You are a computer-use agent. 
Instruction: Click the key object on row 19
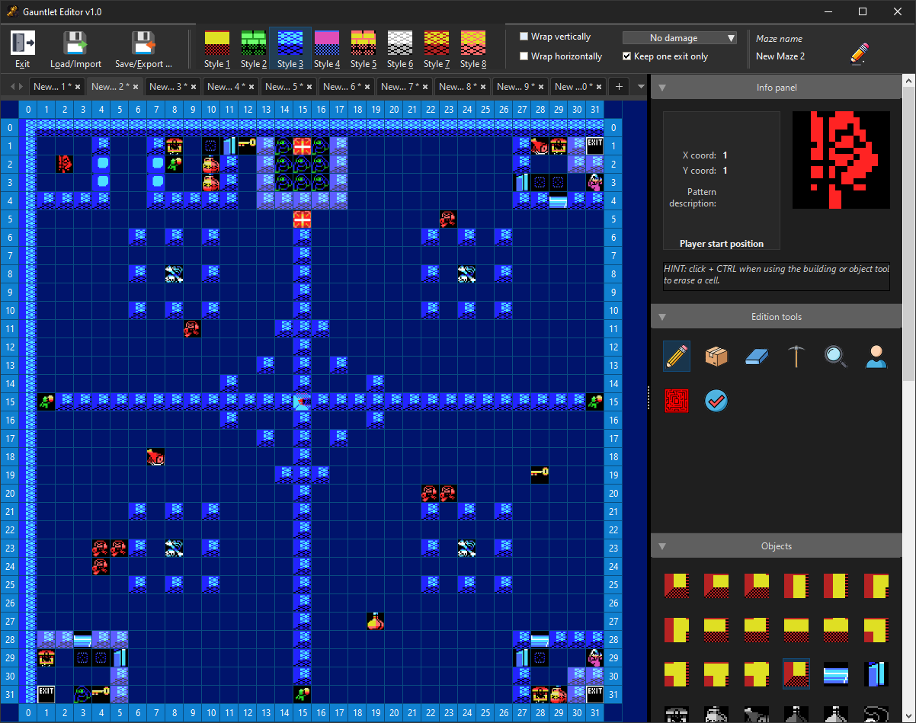pos(540,475)
